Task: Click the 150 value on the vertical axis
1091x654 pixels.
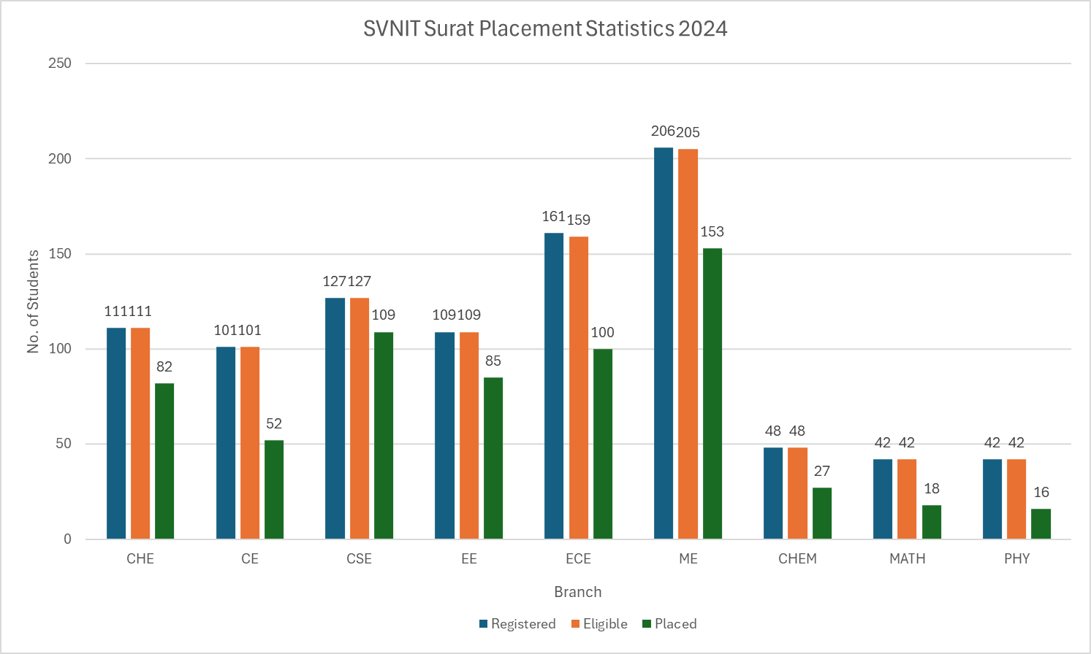Action: (x=60, y=254)
